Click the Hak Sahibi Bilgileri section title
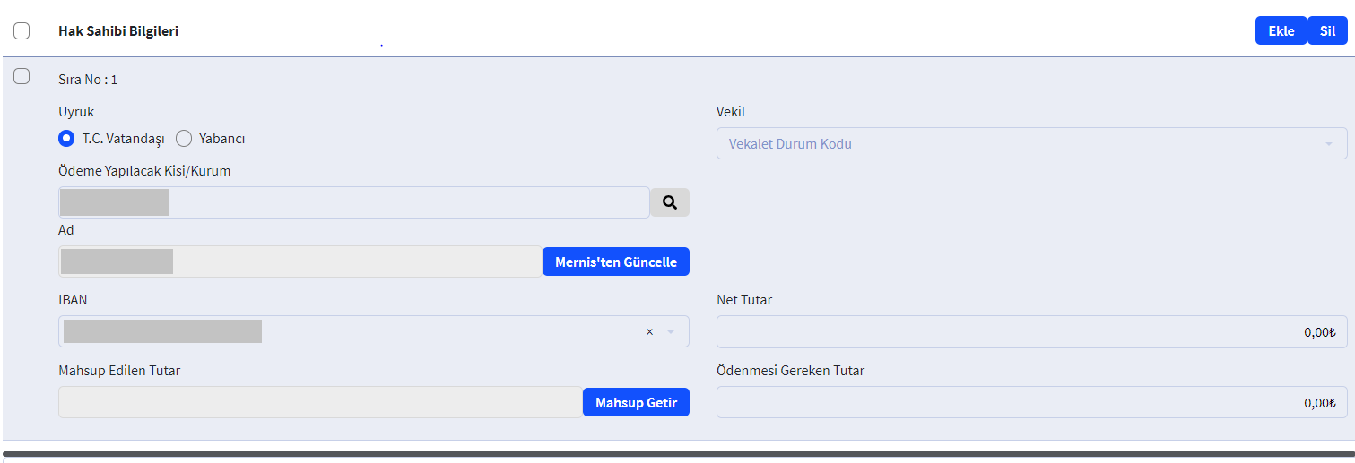This screenshot has width=1355, height=463. (x=118, y=31)
